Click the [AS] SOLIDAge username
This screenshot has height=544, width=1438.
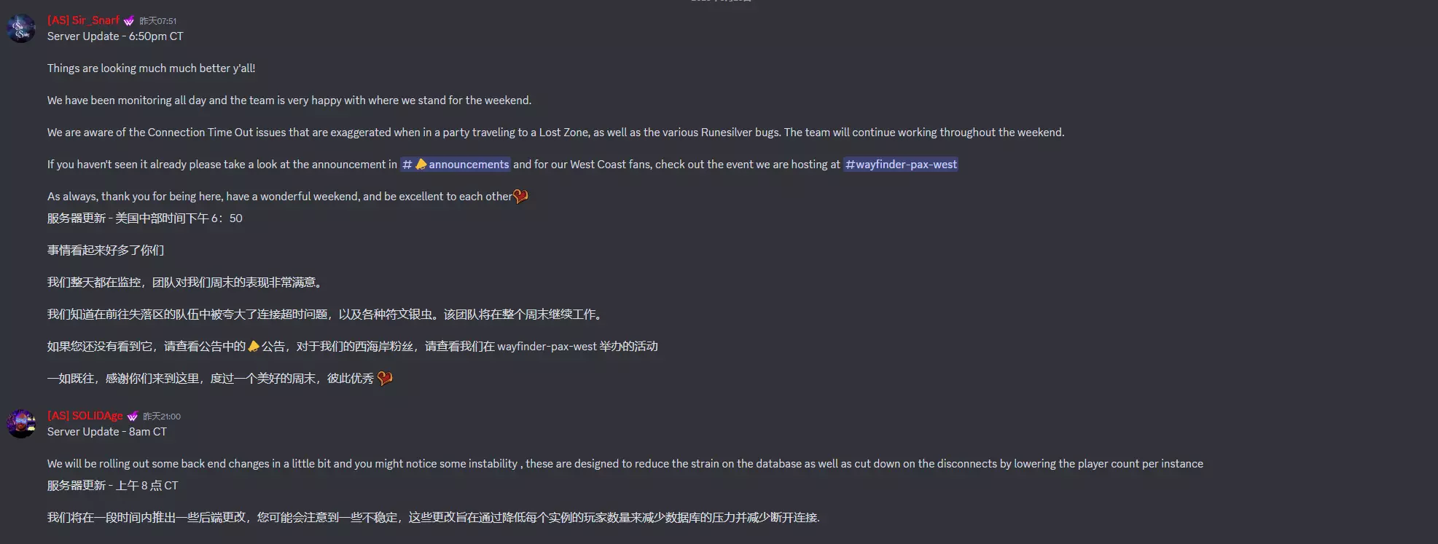point(85,416)
